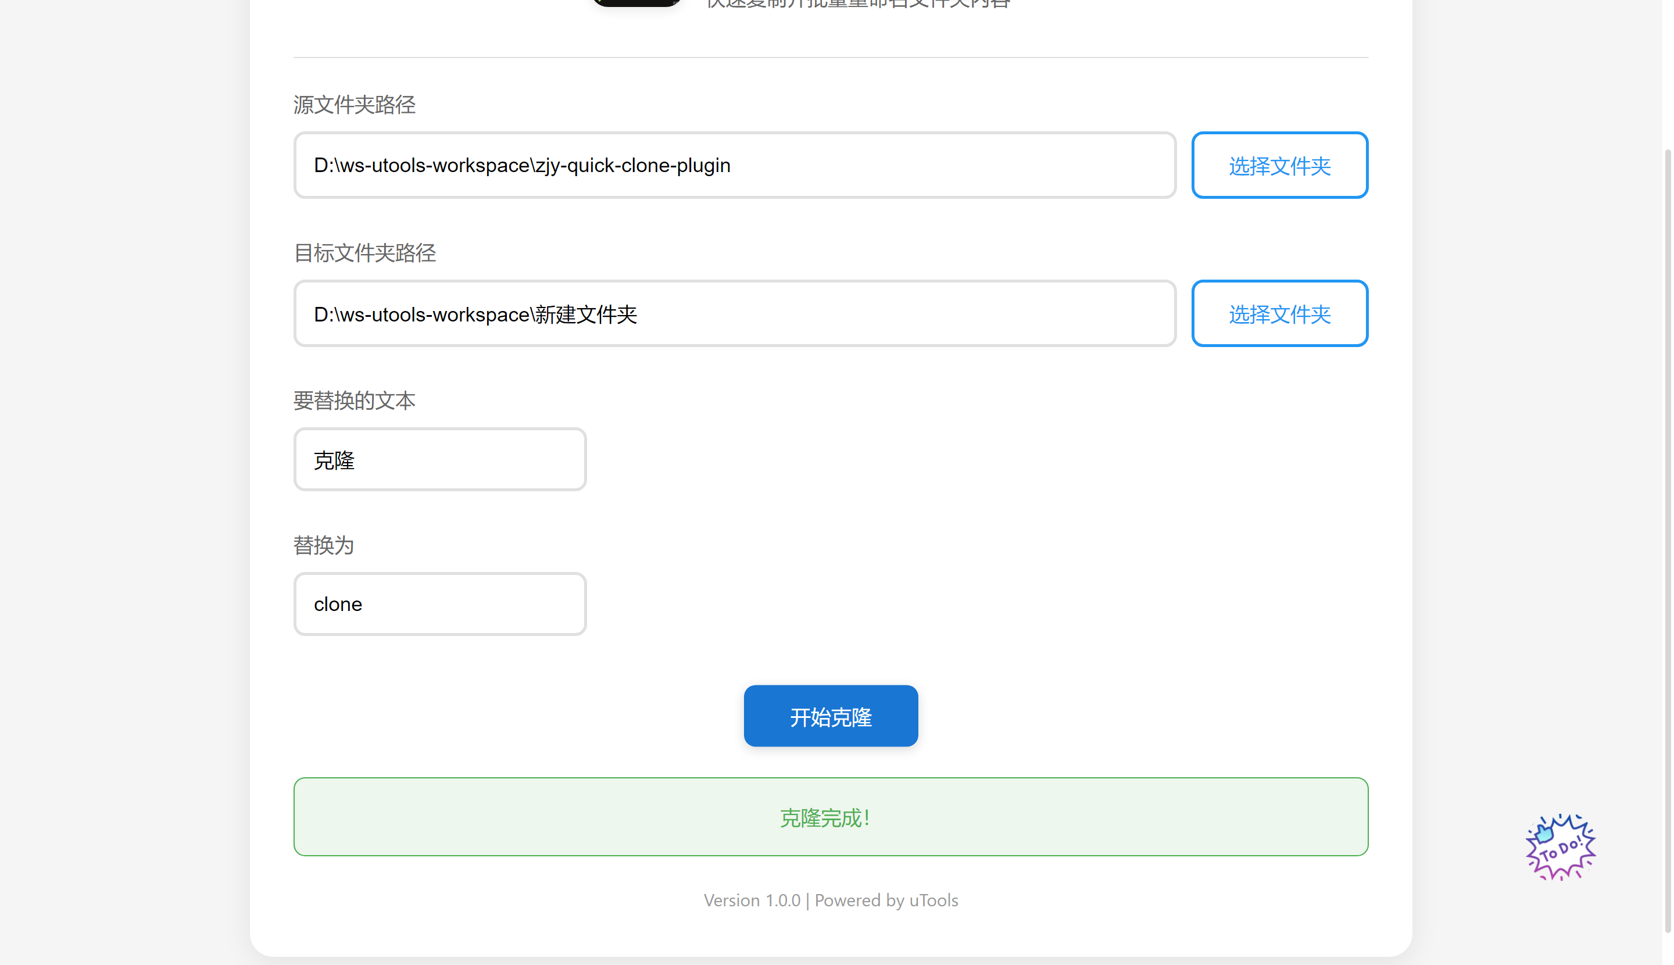Click the ToDo starburst floating icon

coord(1560,848)
